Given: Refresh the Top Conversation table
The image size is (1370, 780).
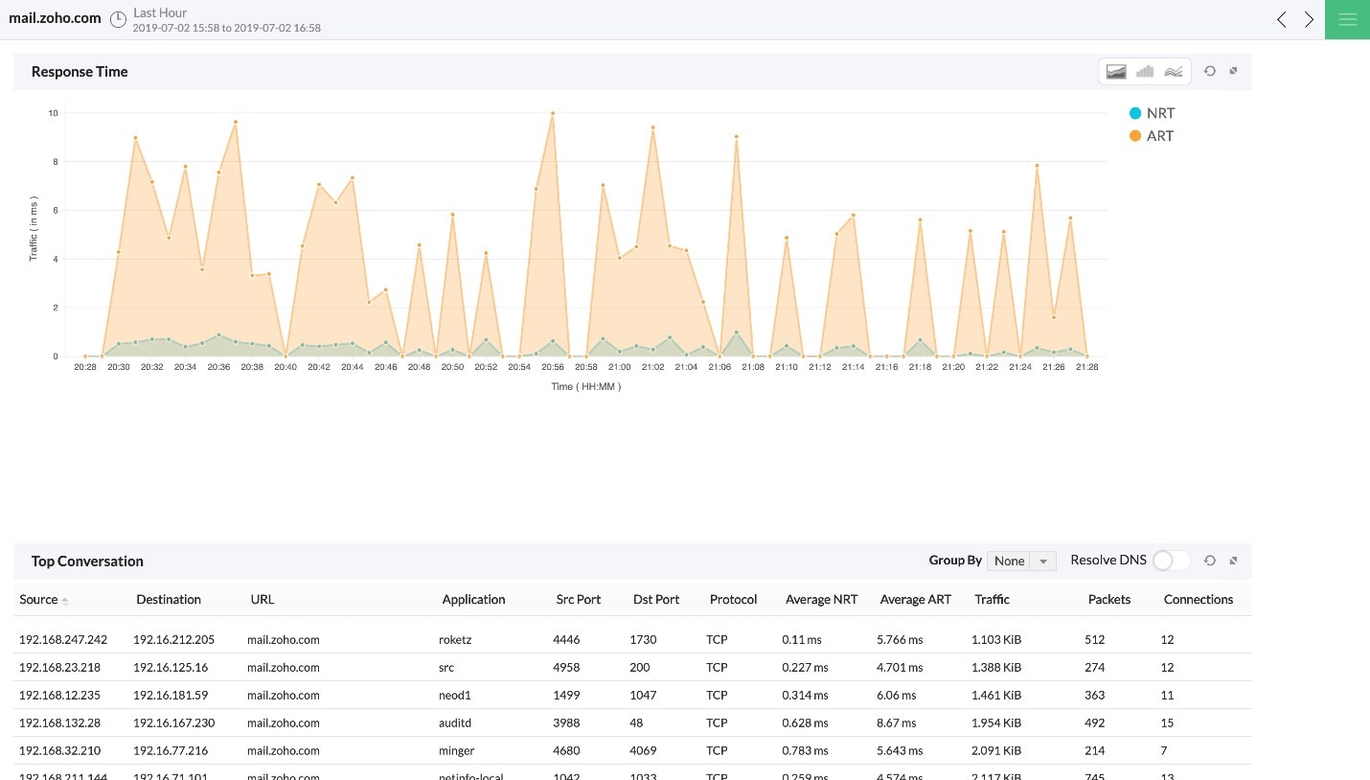Looking at the screenshot, I should [1210, 562].
